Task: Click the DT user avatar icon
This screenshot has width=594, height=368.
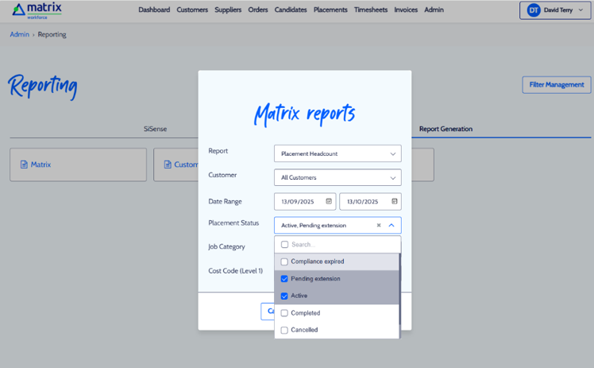Action: point(534,10)
